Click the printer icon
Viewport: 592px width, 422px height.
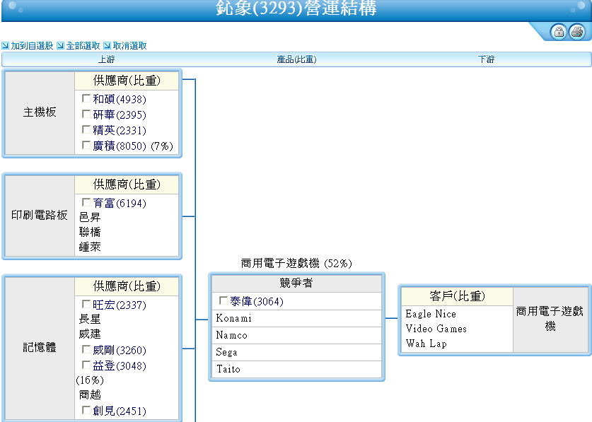pos(577,32)
